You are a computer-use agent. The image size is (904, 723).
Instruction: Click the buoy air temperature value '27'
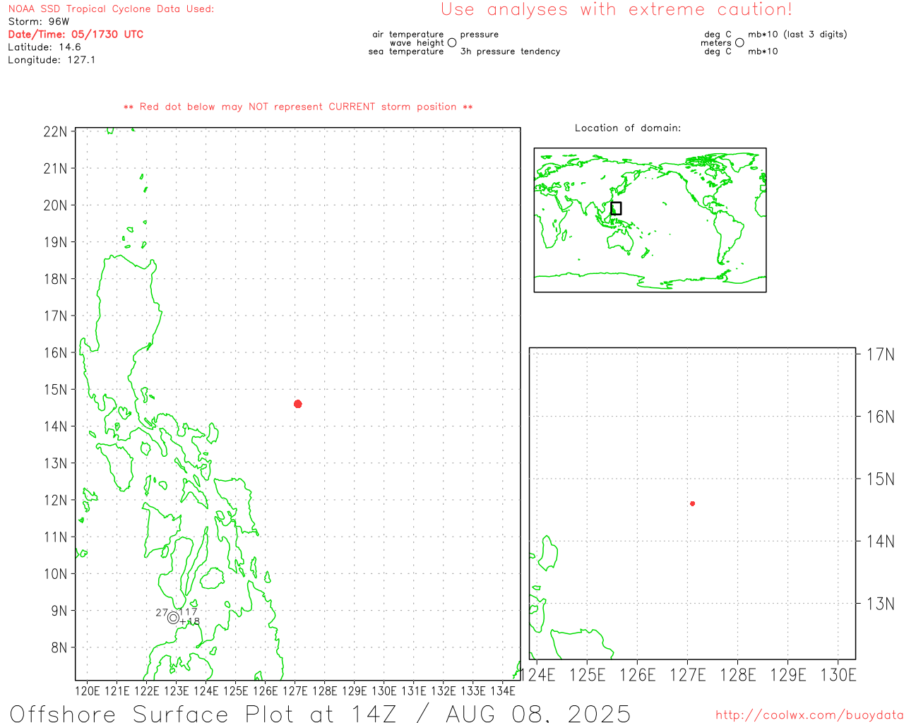(x=162, y=613)
